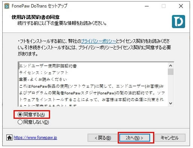Click the DoTrans logo in the header
This screenshot has height=148, width=193.
pyautogui.click(x=178, y=21)
